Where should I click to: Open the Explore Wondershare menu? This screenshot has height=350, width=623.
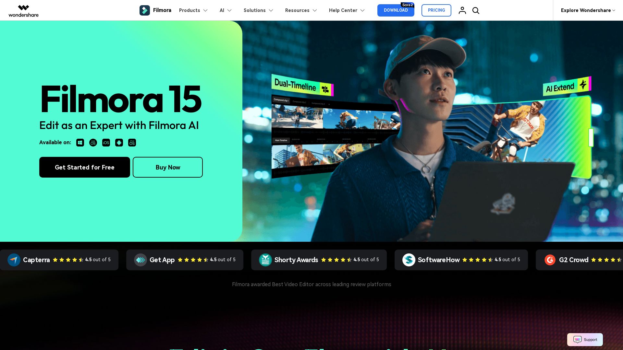click(x=588, y=10)
